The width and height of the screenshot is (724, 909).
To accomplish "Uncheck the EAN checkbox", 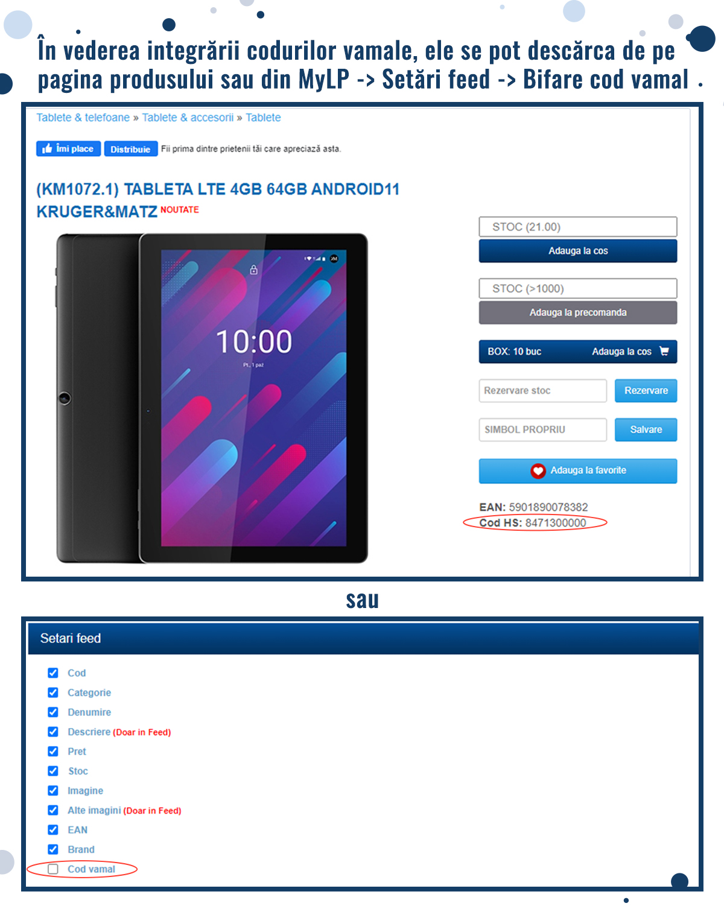I will [x=53, y=829].
